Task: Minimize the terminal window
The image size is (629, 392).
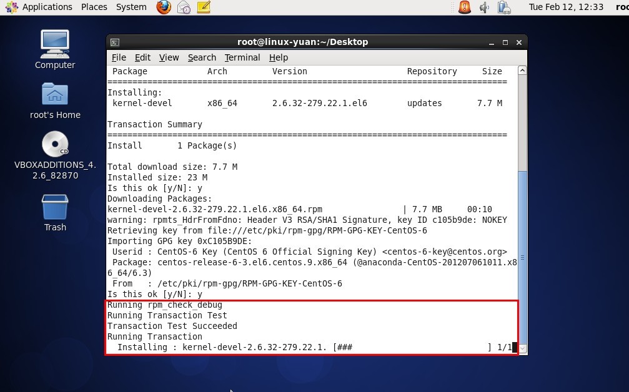Action: pos(492,42)
